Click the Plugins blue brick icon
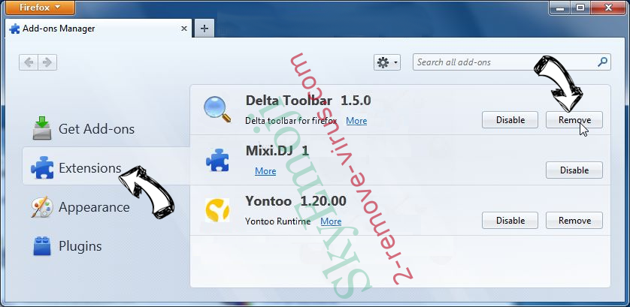The image size is (630, 307). [x=42, y=246]
